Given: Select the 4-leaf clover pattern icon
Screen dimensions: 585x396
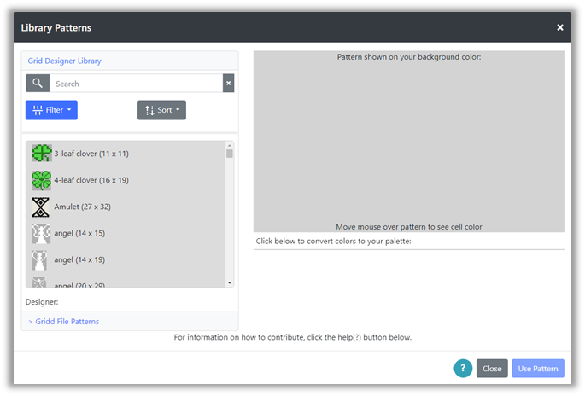Looking at the screenshot, I should 42,180.
